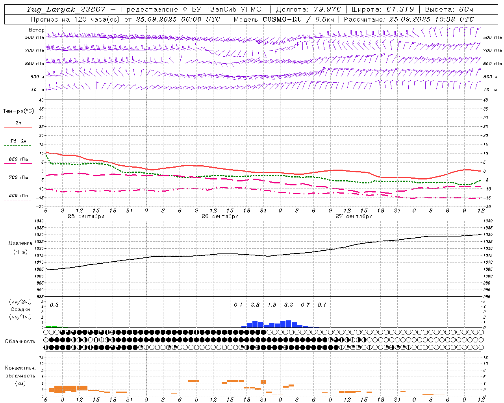Click the 0.3 precipitation total value
This screenshot has height=403, width=504.
coord(54,305)
